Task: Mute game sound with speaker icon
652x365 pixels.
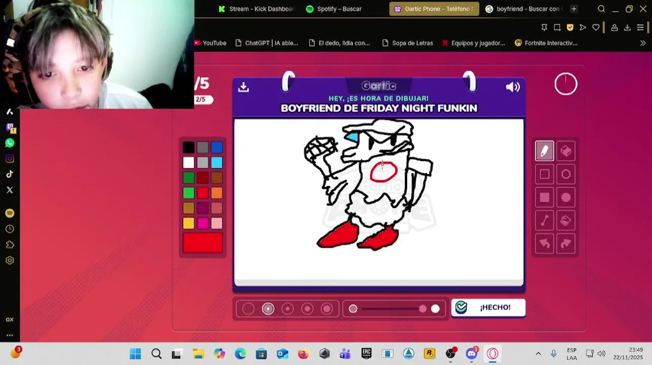Action: coord(513,87)
